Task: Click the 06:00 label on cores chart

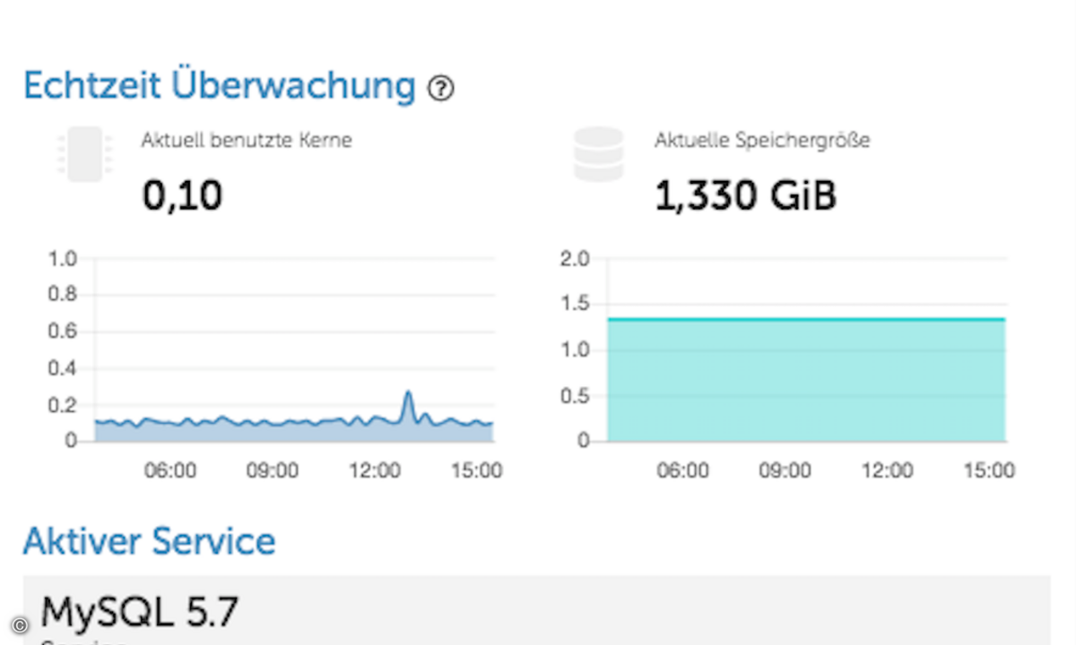Action: tap(170, 470)
